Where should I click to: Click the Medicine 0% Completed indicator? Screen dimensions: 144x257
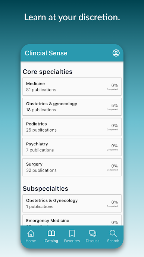point(112,87)
